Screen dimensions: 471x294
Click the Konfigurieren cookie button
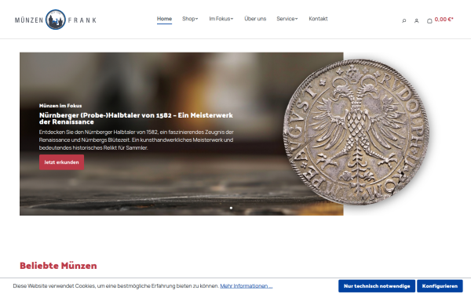pyautogui.click(x=440, y=286)
